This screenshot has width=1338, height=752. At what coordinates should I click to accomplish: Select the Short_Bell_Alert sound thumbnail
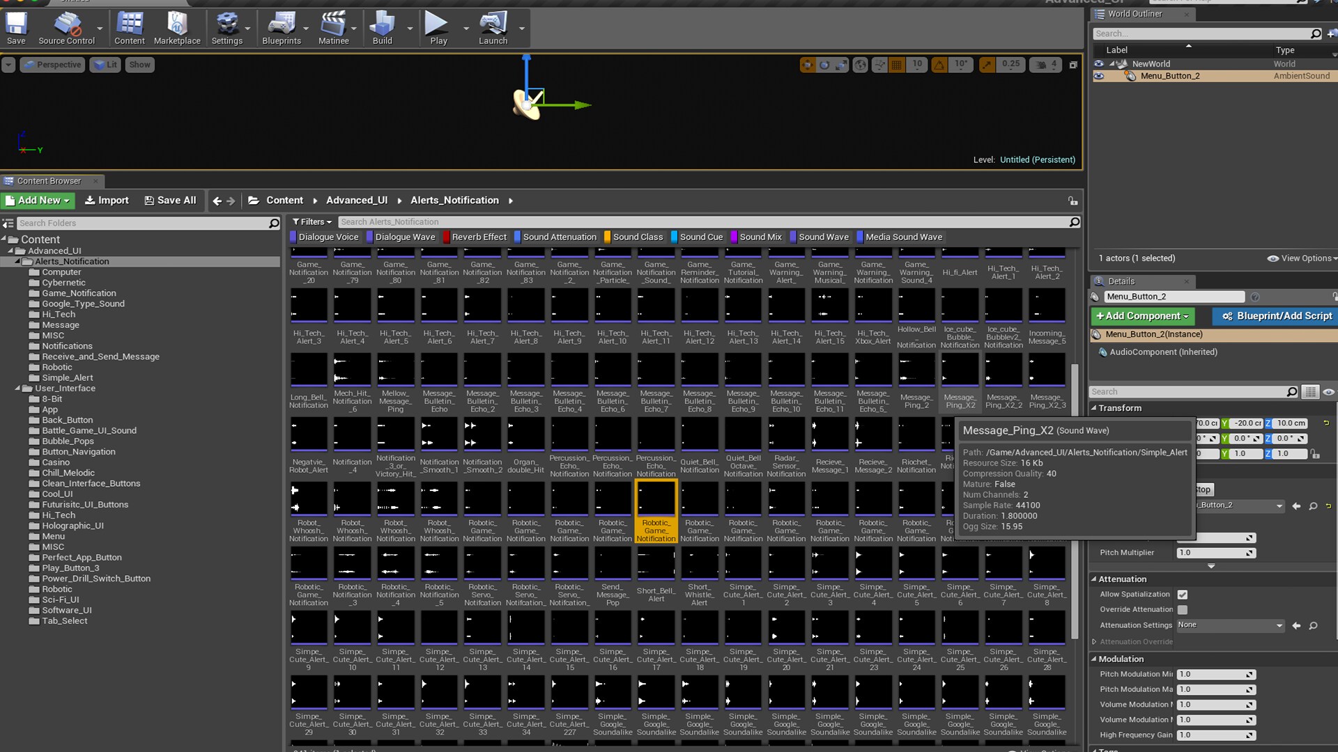(656, 564)
